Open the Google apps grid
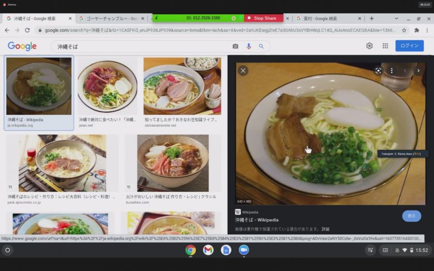434x271 pixels. pos(385,46)
